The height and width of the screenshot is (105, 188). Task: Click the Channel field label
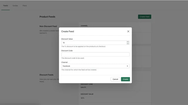64,62
